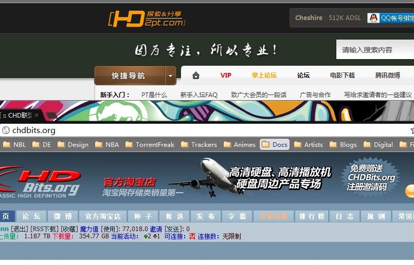Open the Digital bookmark folder

(378, 144)
